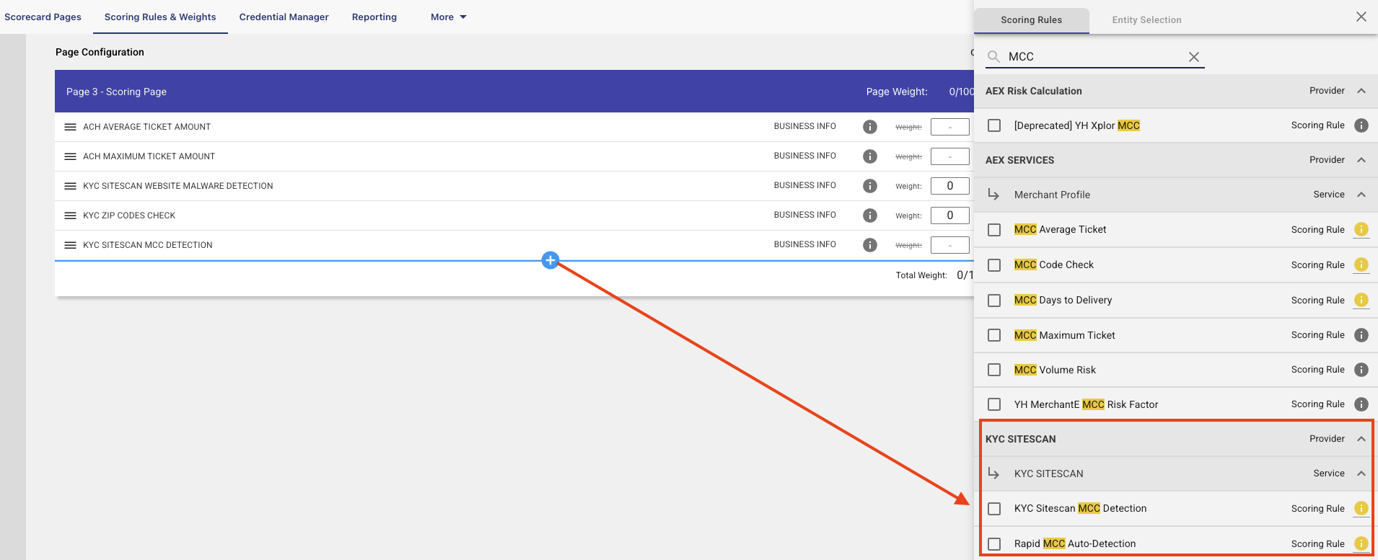Show info for Rapid MCC Auto-Detection rule
This screenshot has height=560, width=1378.
coord(1361,543)
